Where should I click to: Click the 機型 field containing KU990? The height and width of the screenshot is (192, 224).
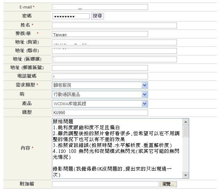(x=100, y=113)
